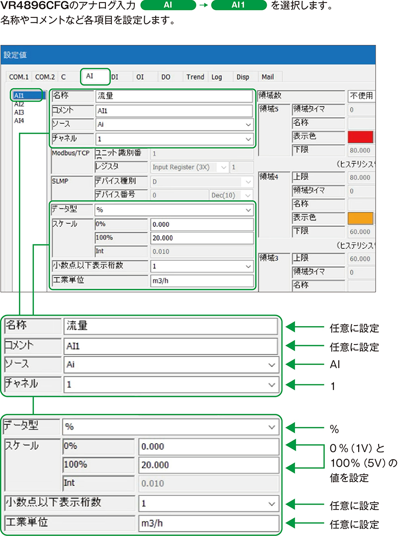Expand the データ型 dropdown in the enlarged view

point(171,427)
